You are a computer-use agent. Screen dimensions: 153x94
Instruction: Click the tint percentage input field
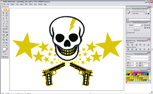147,11
